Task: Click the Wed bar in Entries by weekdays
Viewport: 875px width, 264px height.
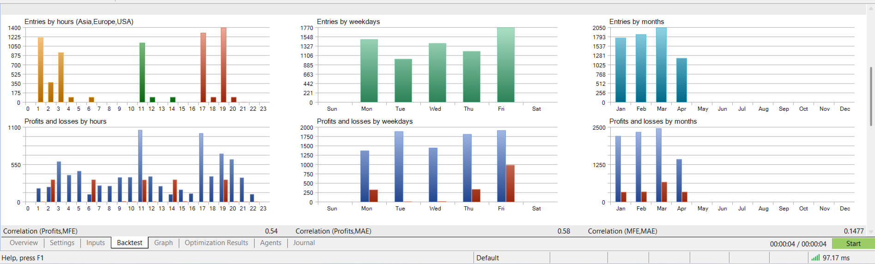Action: pos(437,73)
